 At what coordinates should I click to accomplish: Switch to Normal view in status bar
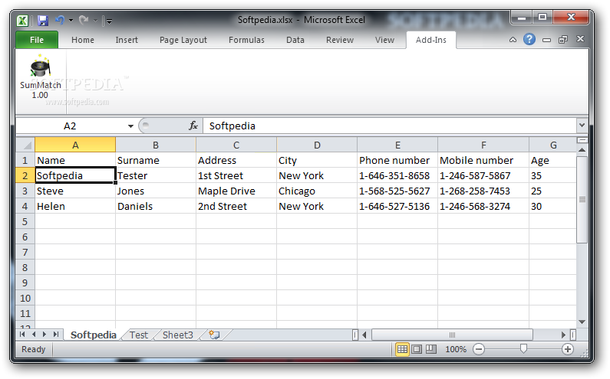pos(402,349)
